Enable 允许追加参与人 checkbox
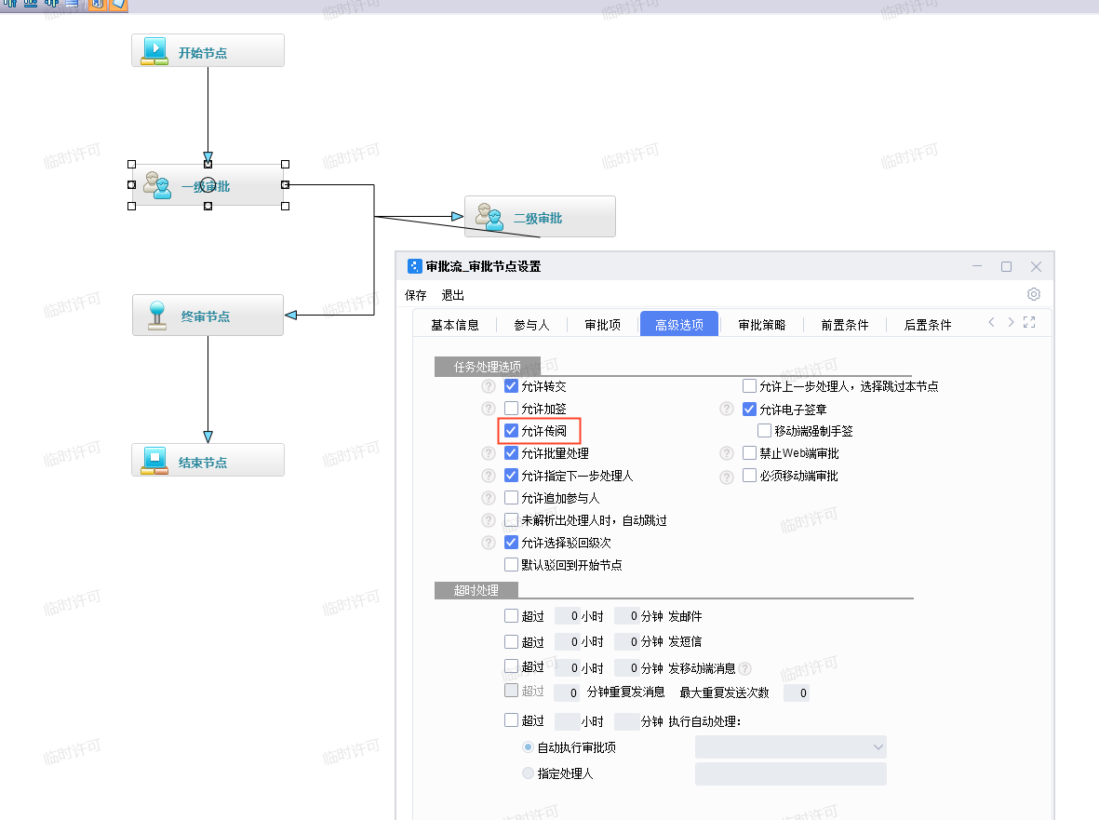The height and width of the screenshot is (820, 1099). point(511,498)
